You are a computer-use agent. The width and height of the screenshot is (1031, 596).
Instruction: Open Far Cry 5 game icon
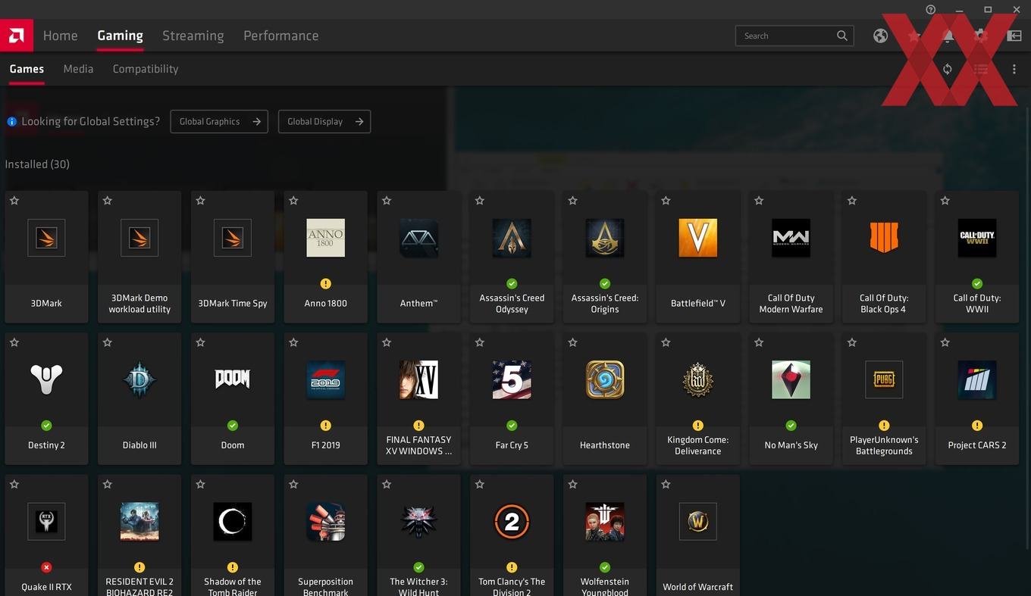point(512,379)
